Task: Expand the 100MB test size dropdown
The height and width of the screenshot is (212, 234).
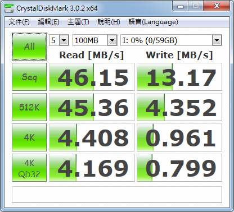Action: (112, 40)
